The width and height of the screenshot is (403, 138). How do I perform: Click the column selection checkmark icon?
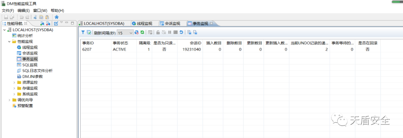89,32
